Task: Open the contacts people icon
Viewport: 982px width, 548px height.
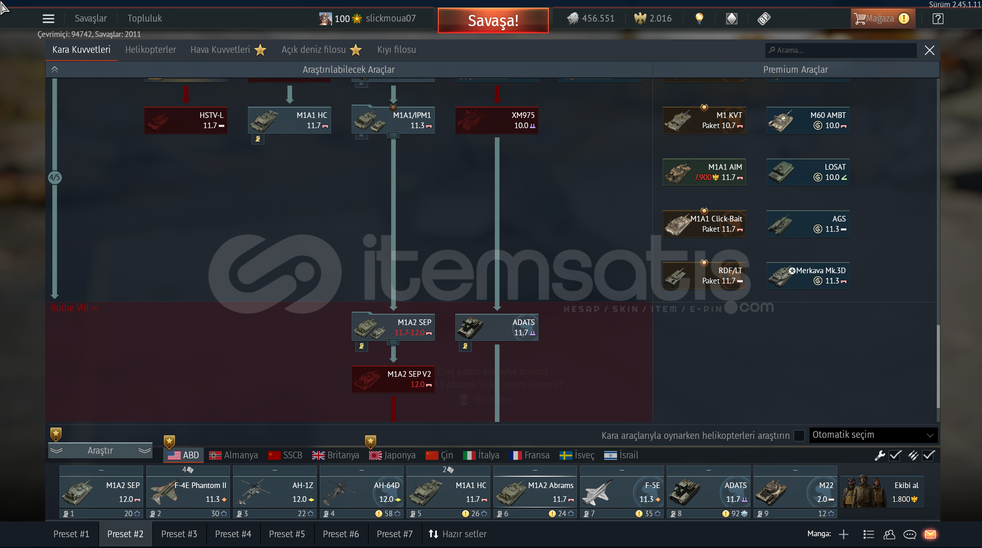Action: 889,535
